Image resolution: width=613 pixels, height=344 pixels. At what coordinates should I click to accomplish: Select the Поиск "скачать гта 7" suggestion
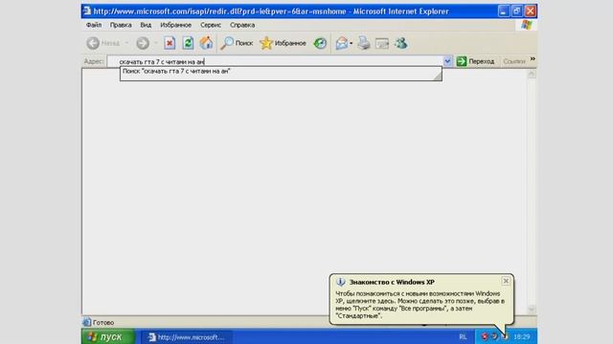tap(176, 71)
